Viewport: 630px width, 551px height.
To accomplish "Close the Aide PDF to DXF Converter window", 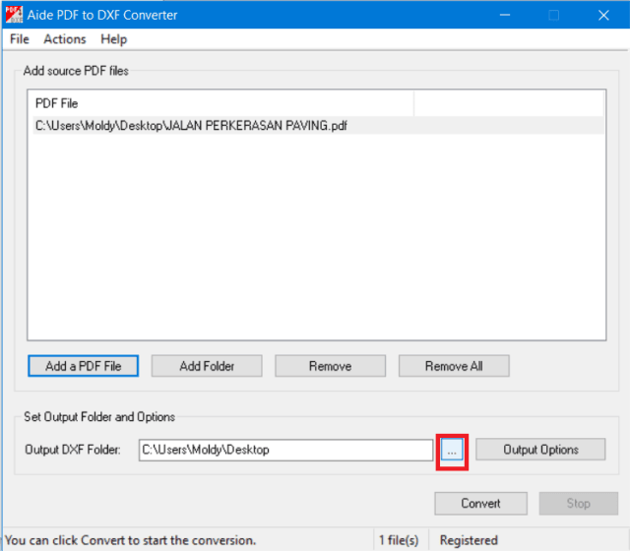I will click(603, 16).
